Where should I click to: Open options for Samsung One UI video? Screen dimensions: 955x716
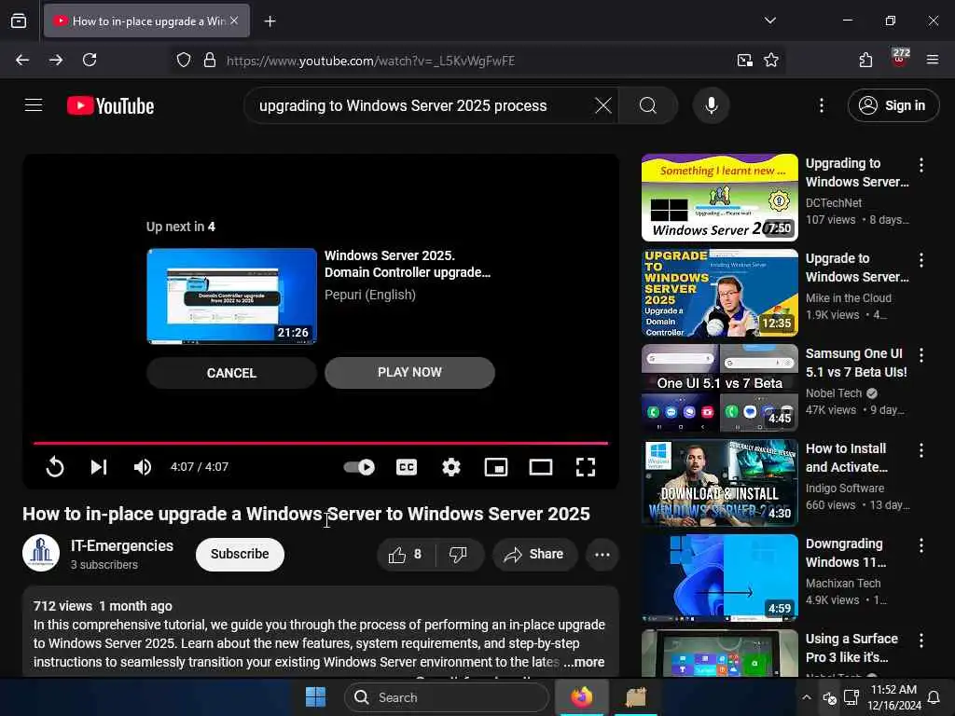pyautogui.click(x=920, y=355)
